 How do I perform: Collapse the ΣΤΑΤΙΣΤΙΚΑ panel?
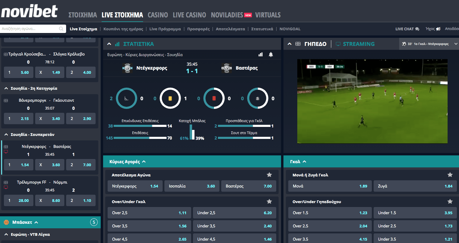click(x=109, y=44)
